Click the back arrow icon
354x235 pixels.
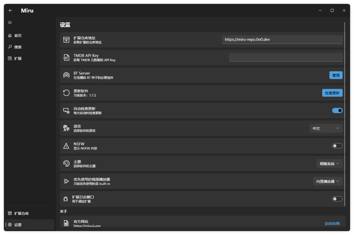10,11
